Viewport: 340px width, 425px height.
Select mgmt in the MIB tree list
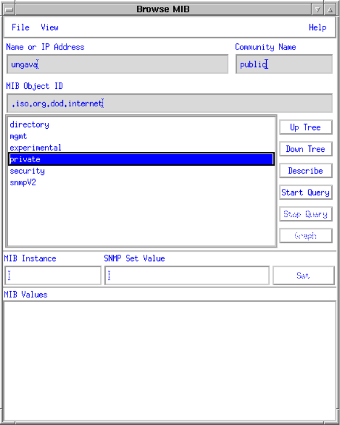141,136
